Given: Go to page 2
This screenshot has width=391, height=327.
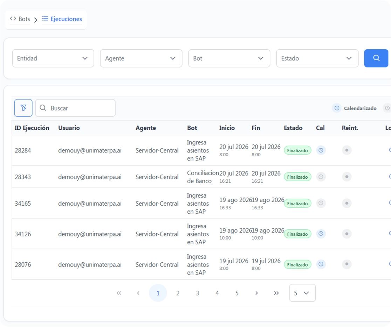Looking at the screenshot, I should pyautogui.click(x=178, y=293).
